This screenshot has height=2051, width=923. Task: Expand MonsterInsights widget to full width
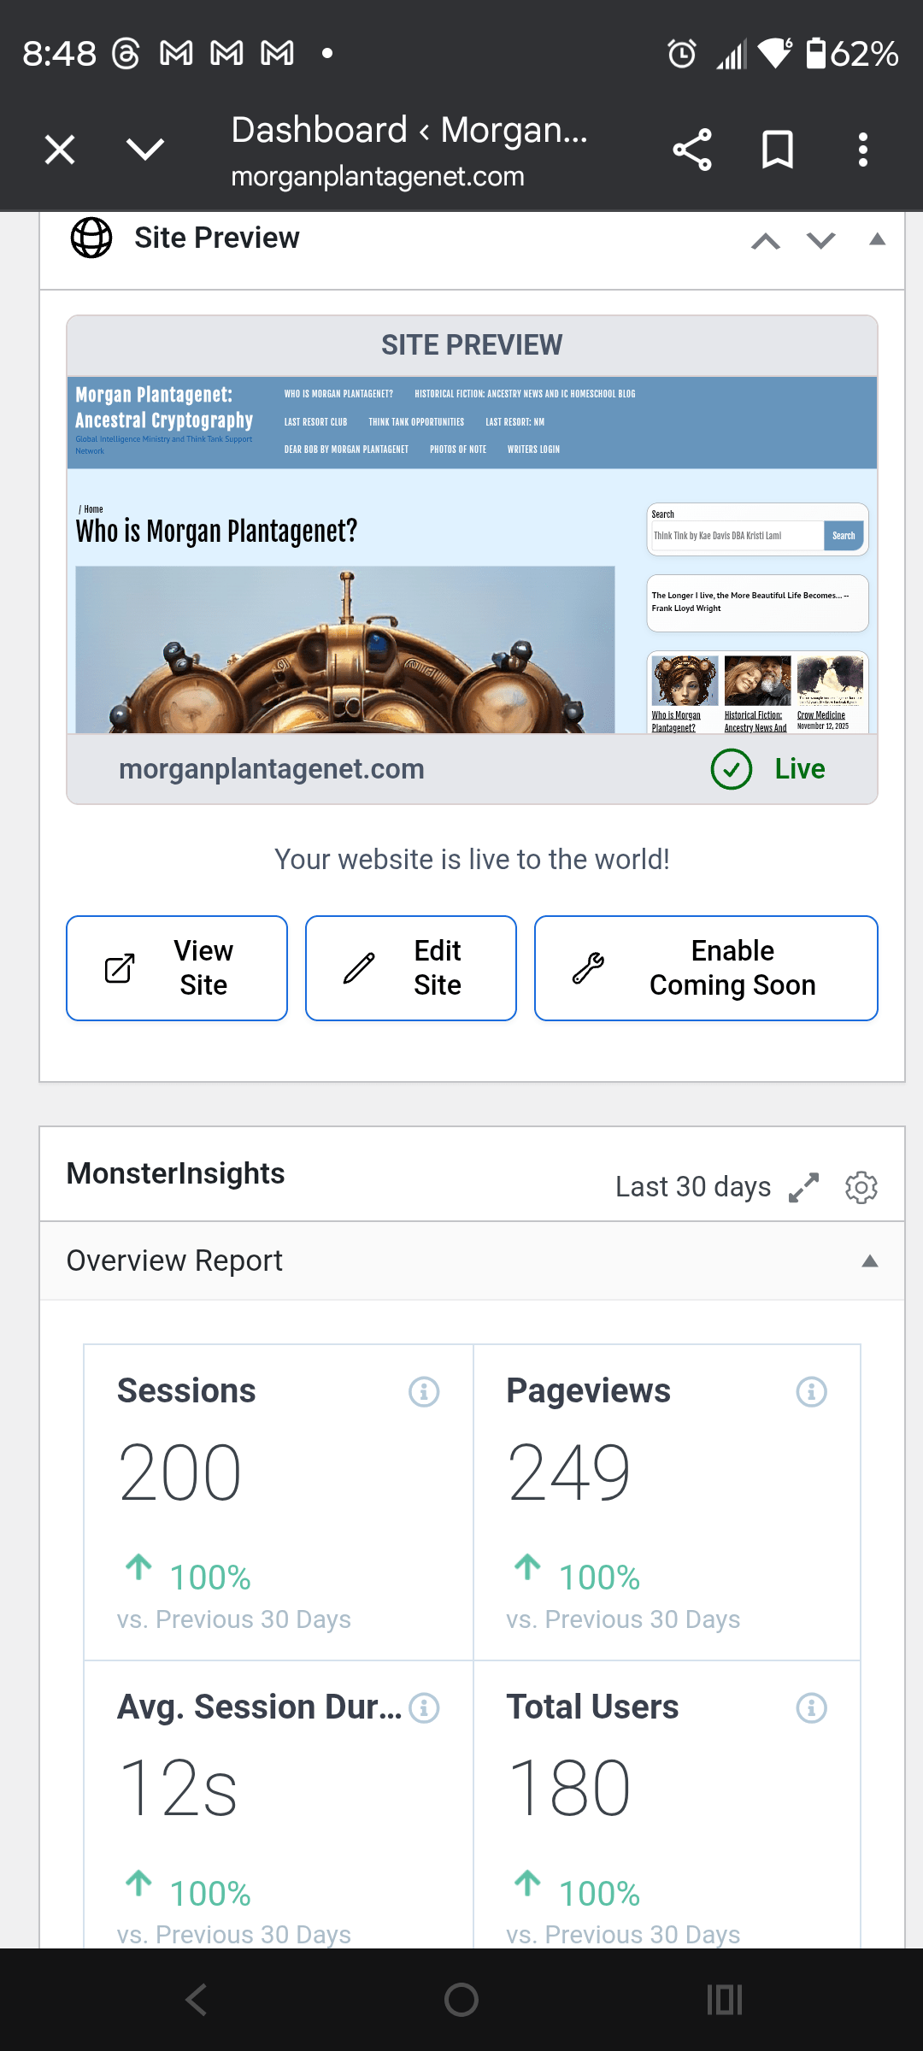click(803, 1187)
